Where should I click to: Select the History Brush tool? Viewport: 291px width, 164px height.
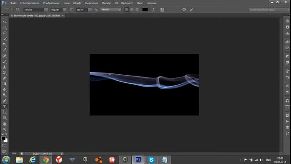(5, 73)
